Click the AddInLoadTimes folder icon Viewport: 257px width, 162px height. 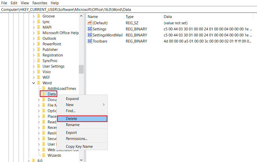(x=44, y=88)
